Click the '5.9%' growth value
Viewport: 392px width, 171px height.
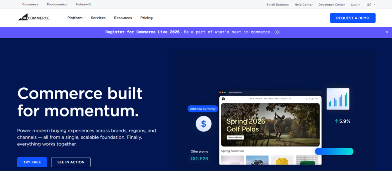tap(345, 121)
